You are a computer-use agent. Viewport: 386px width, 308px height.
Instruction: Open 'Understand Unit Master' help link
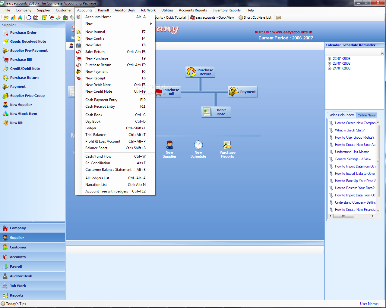(352, 152)
